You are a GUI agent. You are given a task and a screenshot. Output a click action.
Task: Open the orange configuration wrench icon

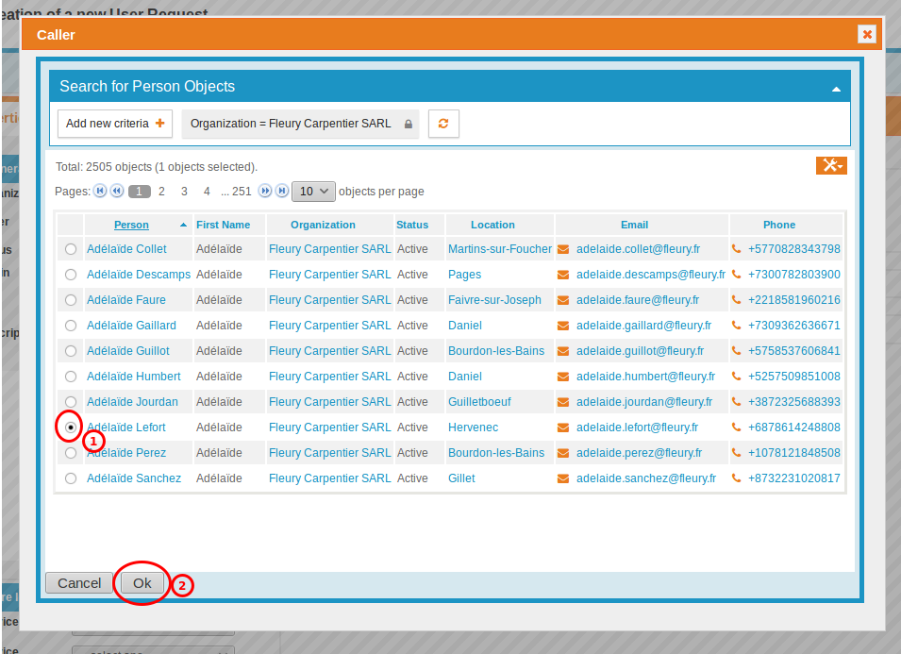coord(830,165)
